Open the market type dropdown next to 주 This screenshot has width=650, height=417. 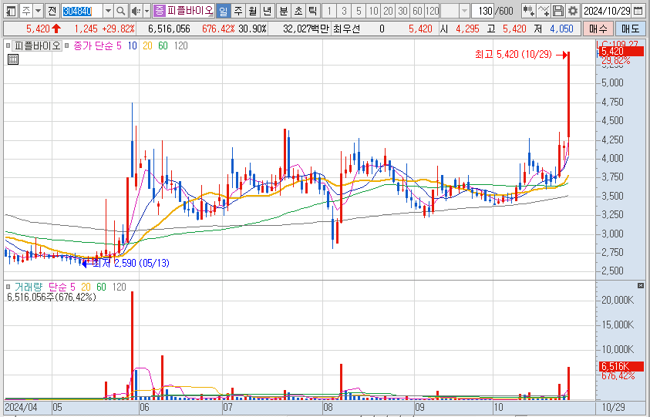(x=38, y=11)
